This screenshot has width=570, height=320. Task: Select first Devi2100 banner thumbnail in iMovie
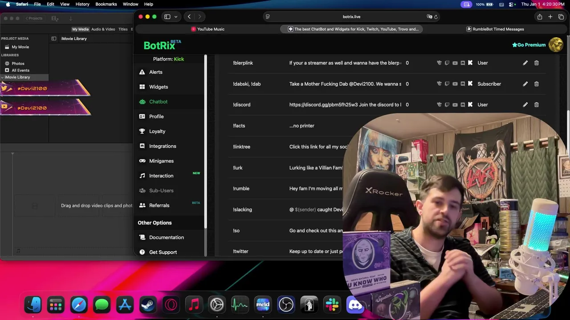[45, 88]
